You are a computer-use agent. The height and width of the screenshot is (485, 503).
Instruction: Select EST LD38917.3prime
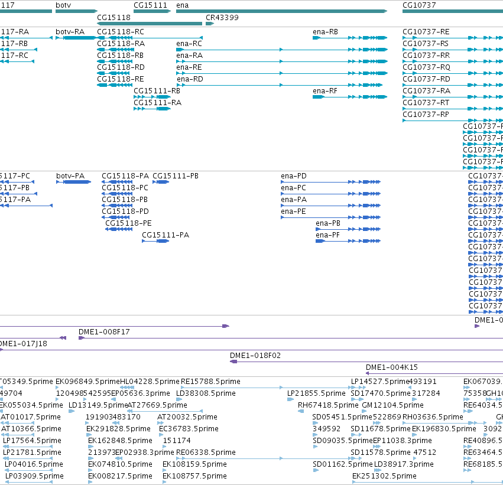click(x=404, y=464)
